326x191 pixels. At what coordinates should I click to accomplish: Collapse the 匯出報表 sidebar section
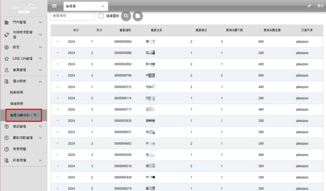[40, 81]
